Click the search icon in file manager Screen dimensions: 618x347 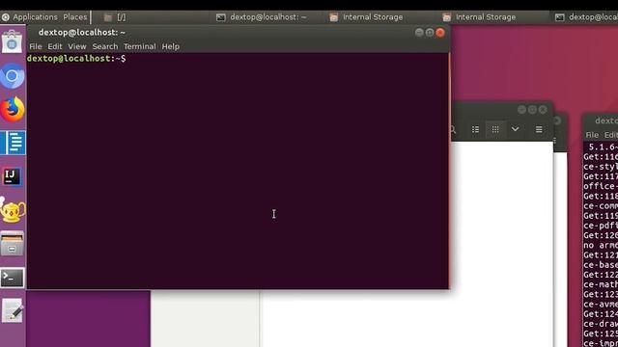[x=453, y=129]
